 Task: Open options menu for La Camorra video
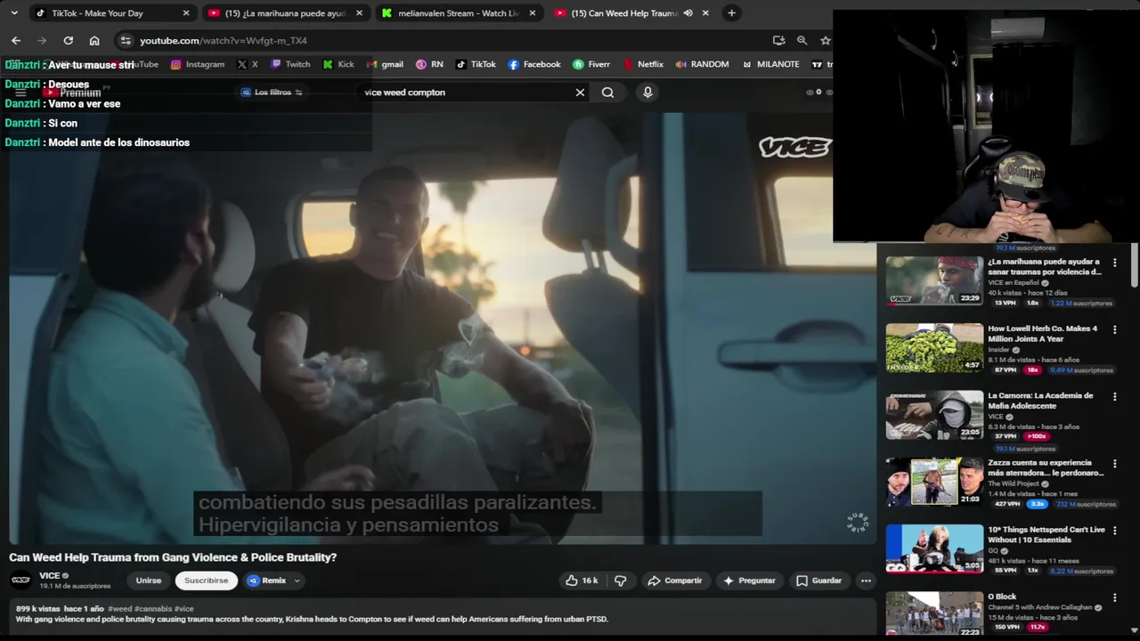pos(1114,396)
